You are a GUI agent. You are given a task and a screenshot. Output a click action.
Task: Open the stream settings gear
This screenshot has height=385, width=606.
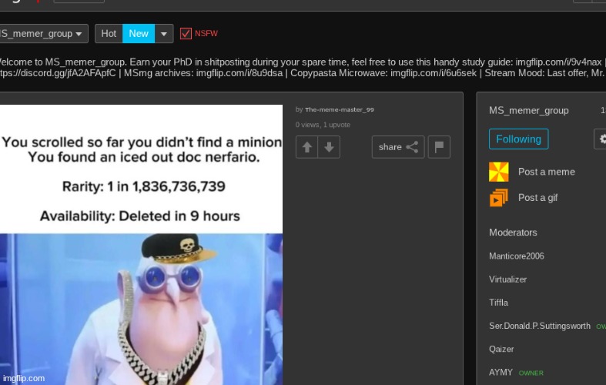[x=601, y=139]
